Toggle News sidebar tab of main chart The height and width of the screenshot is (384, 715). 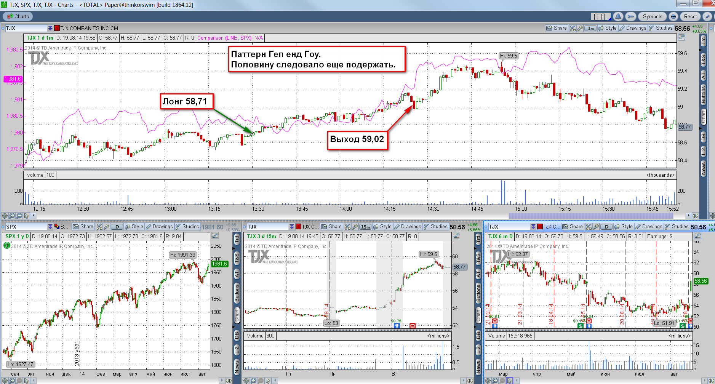click(x=704, y=168)
